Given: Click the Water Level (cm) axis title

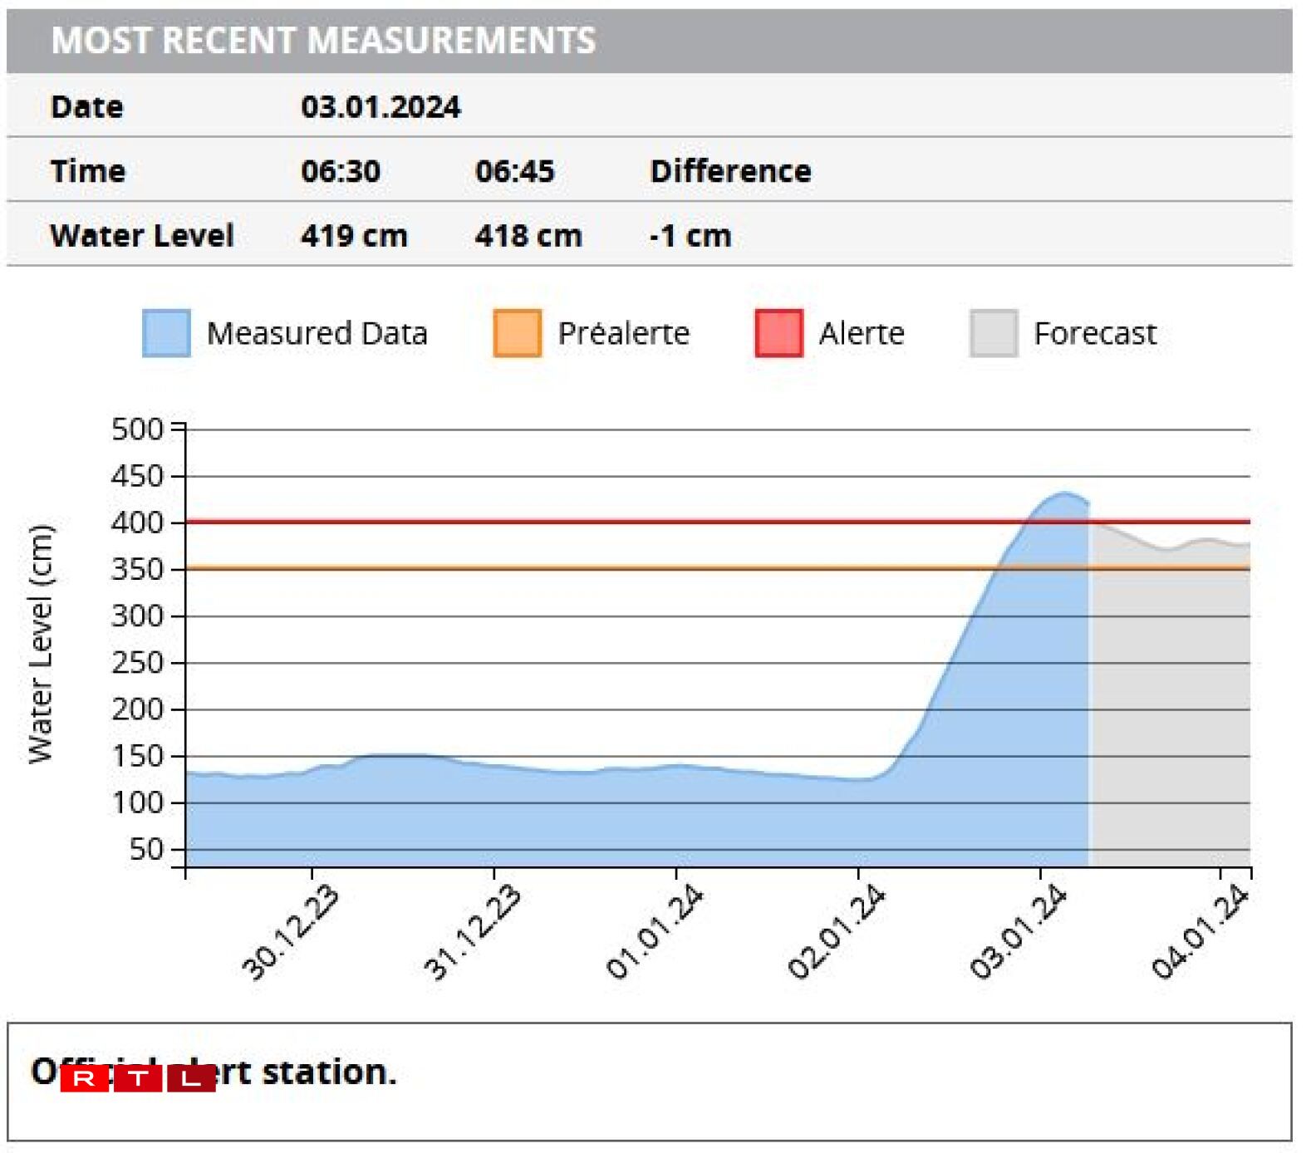Looking at the screenshot, I should click(x=40, y=644).
